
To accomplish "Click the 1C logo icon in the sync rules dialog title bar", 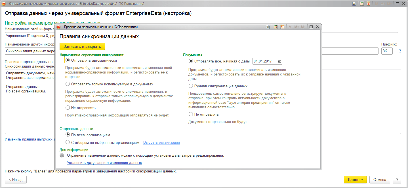I will [59, 27].
